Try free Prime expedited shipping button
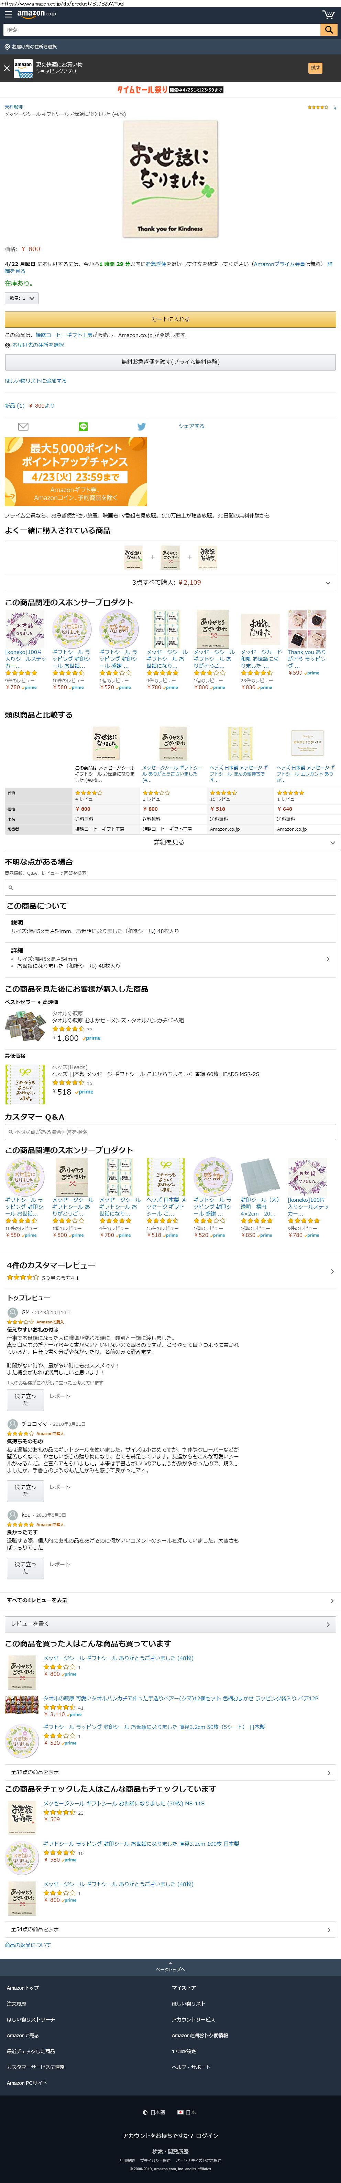This screenshot has width=341, height=2183. [170, 362]
